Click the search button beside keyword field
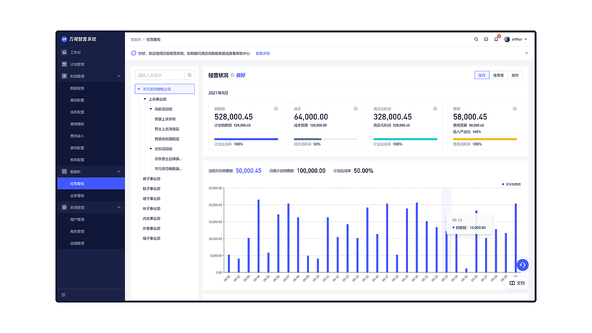 pos(189,75)
